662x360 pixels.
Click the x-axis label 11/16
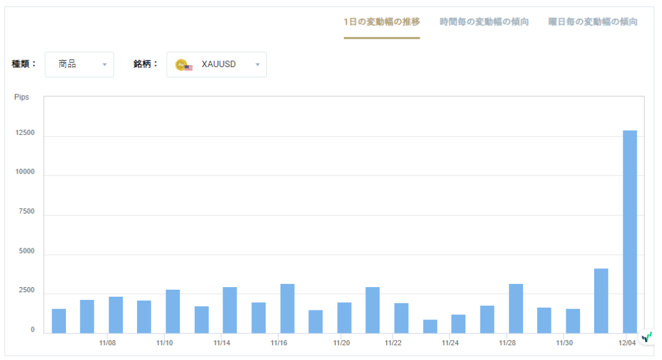279,343
